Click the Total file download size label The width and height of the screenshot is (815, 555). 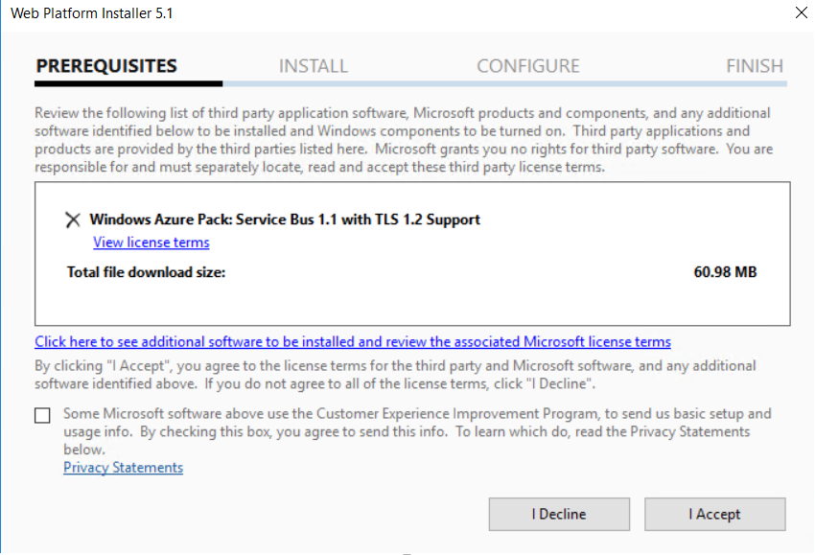point(146,272)
